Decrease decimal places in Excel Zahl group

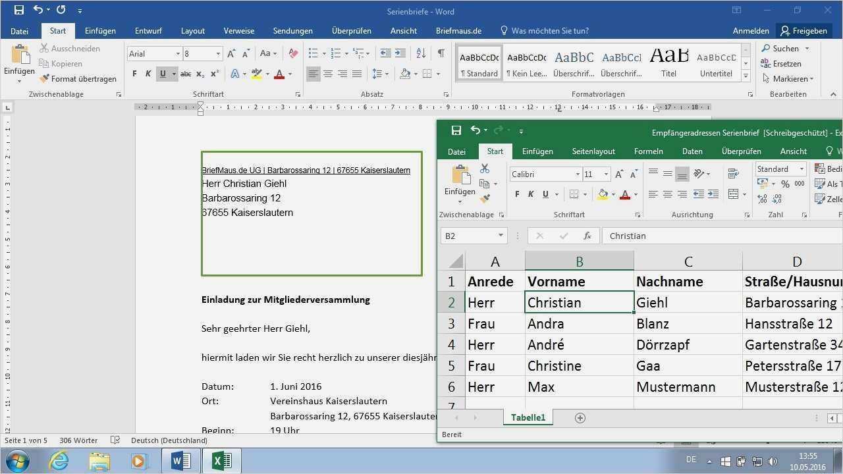[x=776, y=199]
